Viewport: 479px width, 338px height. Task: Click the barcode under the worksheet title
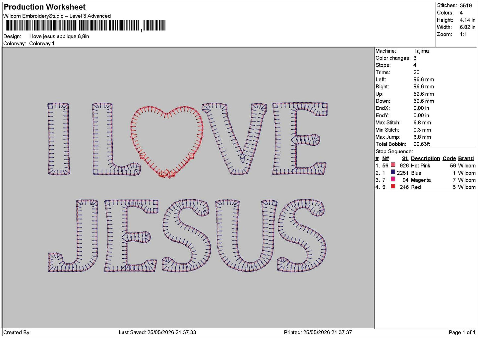point(85,25)
